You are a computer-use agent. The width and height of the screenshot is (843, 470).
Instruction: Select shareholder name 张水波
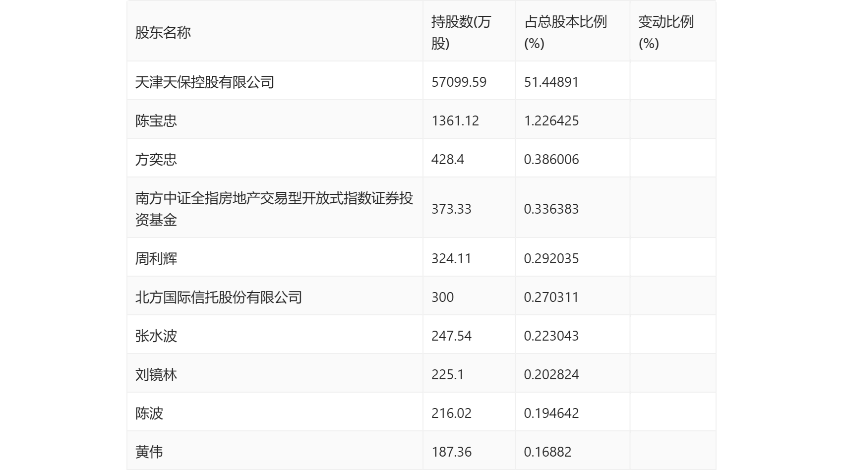click(x=156, y=336)
